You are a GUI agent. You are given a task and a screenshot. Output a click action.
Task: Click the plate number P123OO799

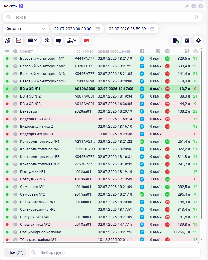coord(85,149)
